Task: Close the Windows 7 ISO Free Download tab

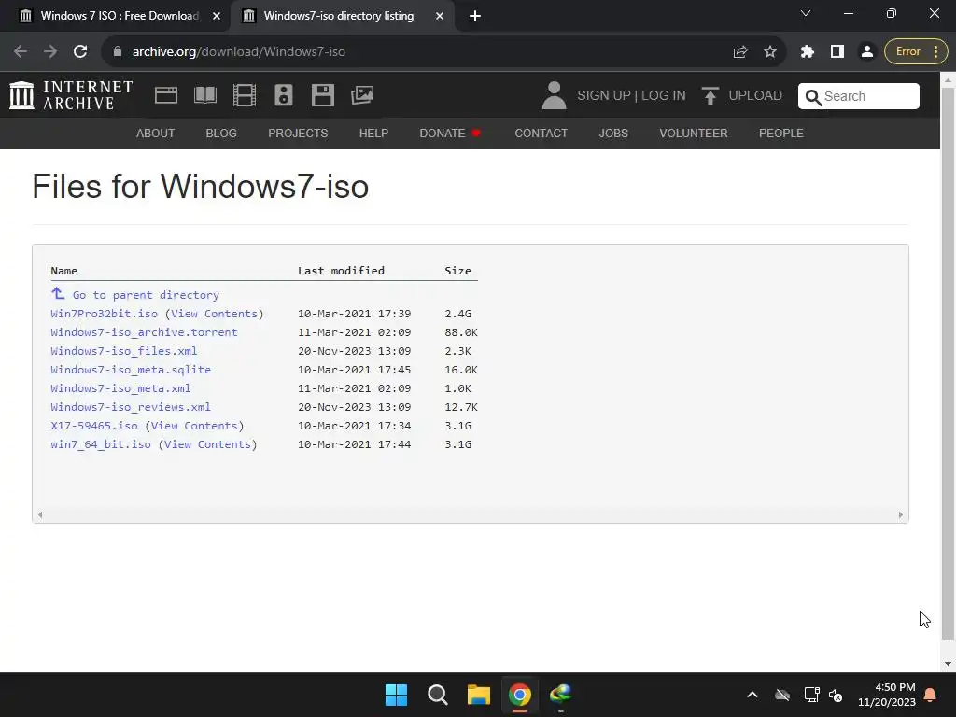Action: [217, 16]
